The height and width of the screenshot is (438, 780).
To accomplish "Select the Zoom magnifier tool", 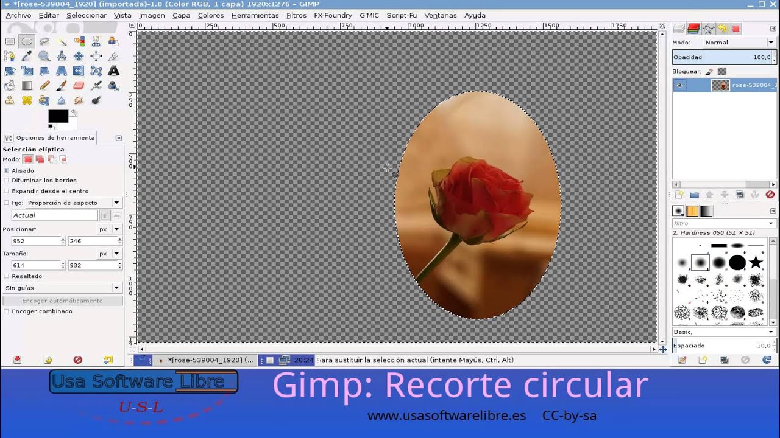I will 44,56.
